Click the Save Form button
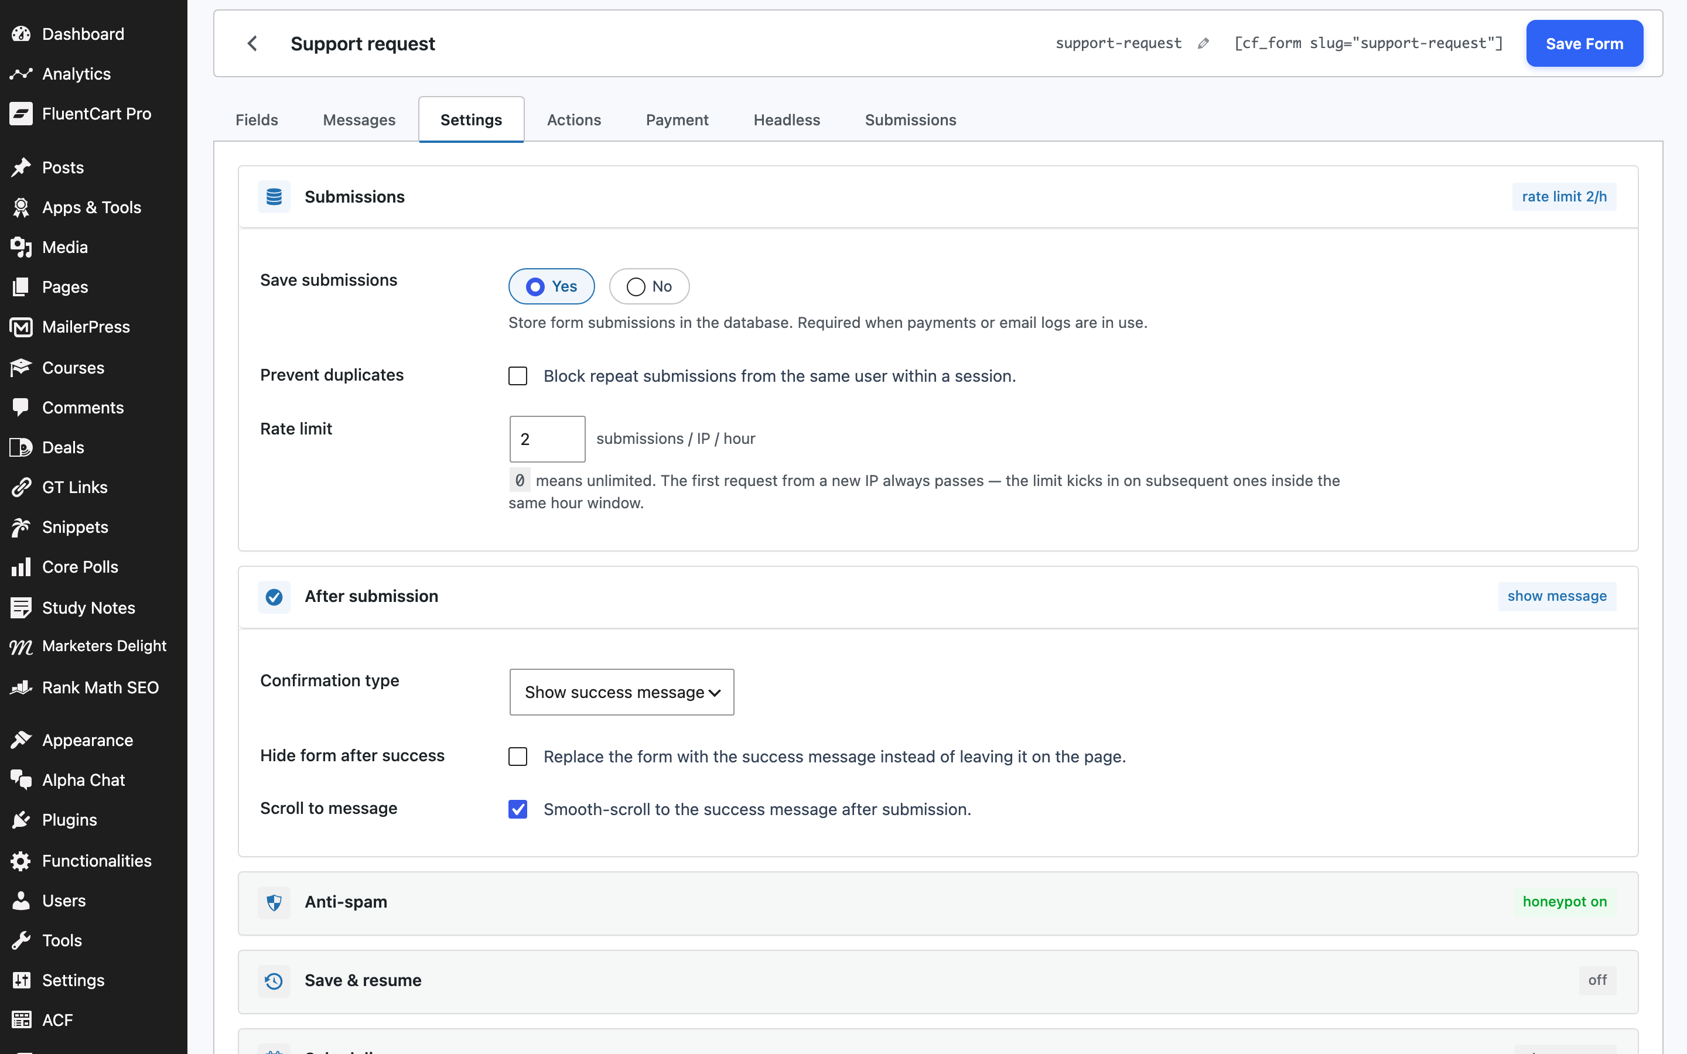This screenshot has width=1687, height=1054. point(1584,43)
